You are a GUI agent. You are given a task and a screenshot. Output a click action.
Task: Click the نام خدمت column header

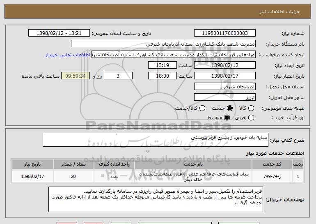tap(193, 164)
